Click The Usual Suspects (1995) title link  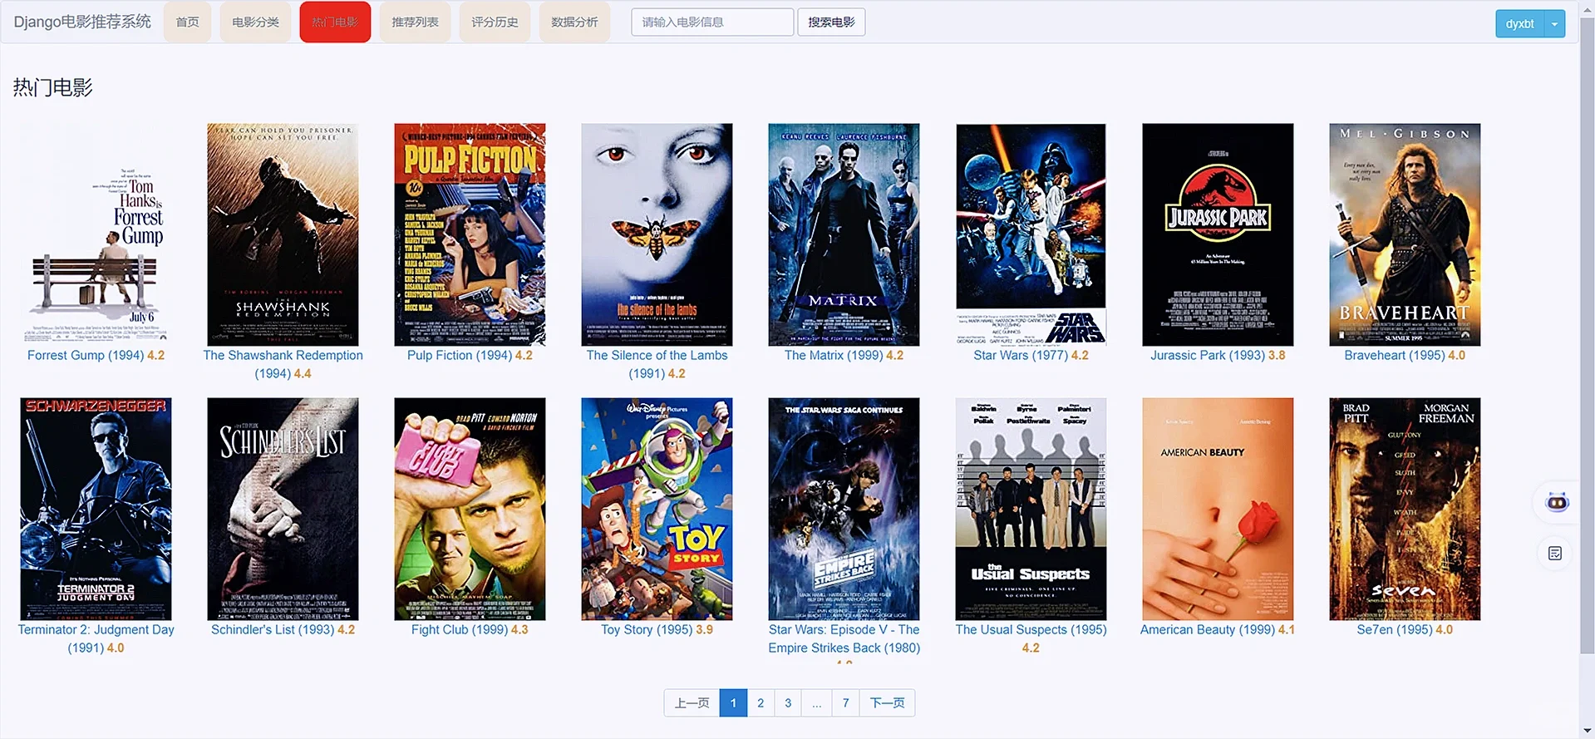1031,629
